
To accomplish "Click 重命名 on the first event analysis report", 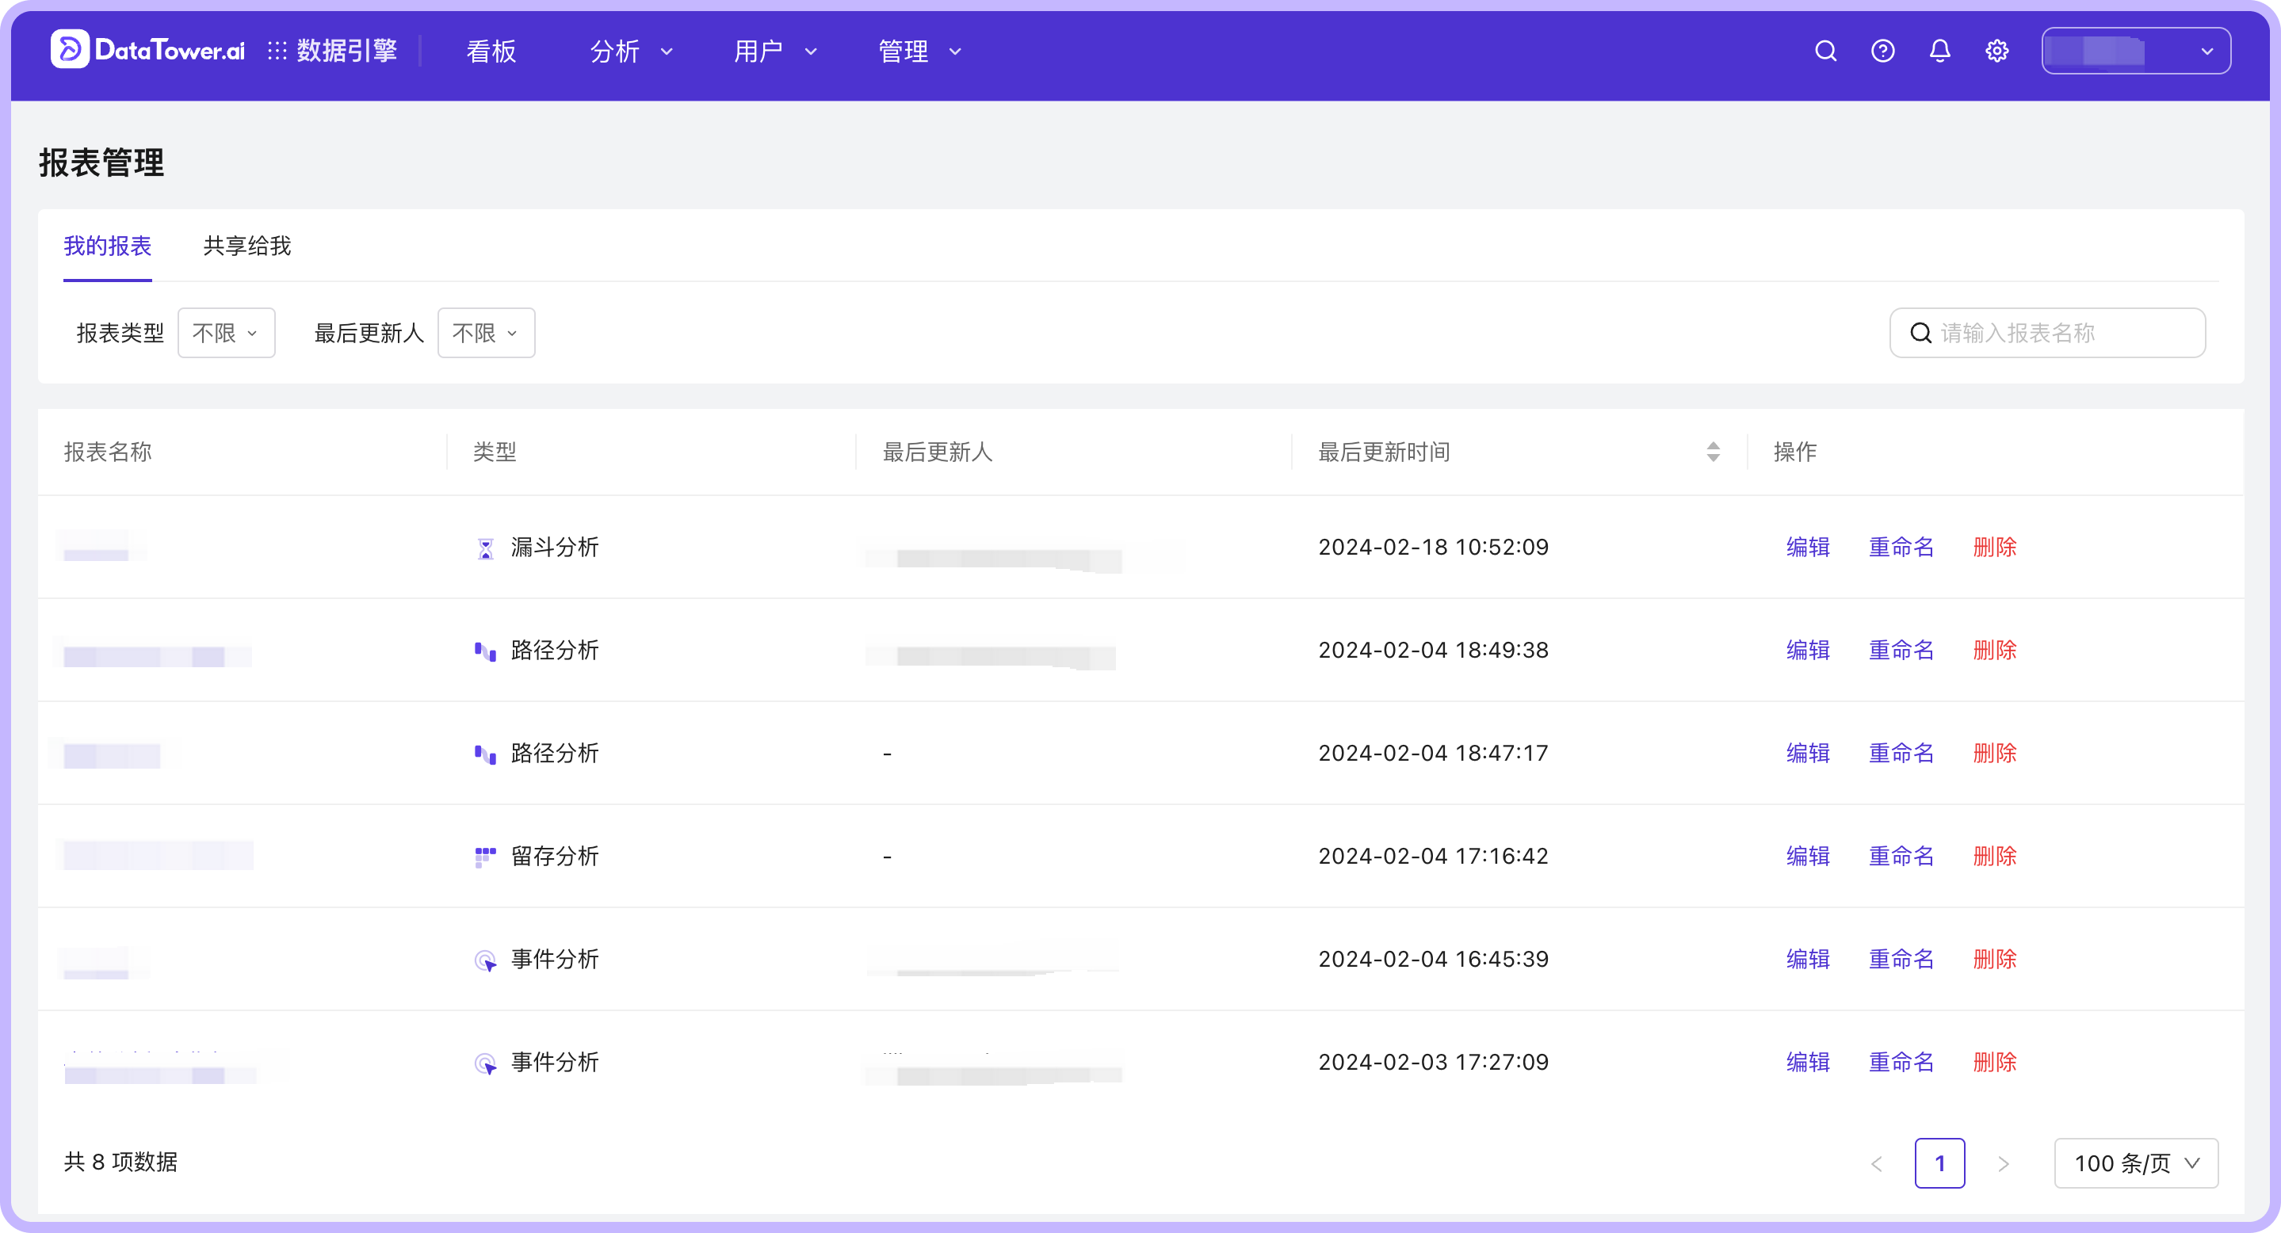I will pos(1901,960).
